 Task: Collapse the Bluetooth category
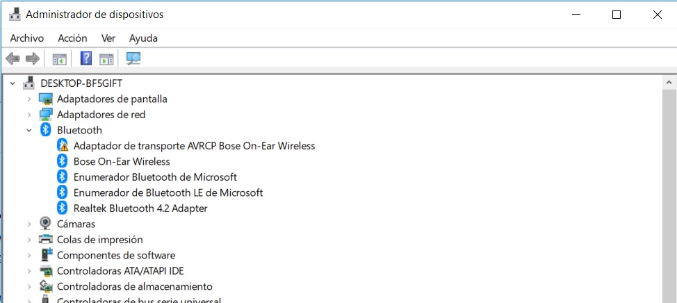click(x=29, y=130)
